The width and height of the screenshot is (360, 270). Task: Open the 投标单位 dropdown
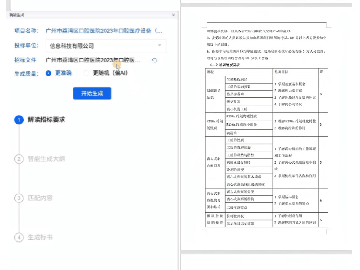tap(106, 46)
